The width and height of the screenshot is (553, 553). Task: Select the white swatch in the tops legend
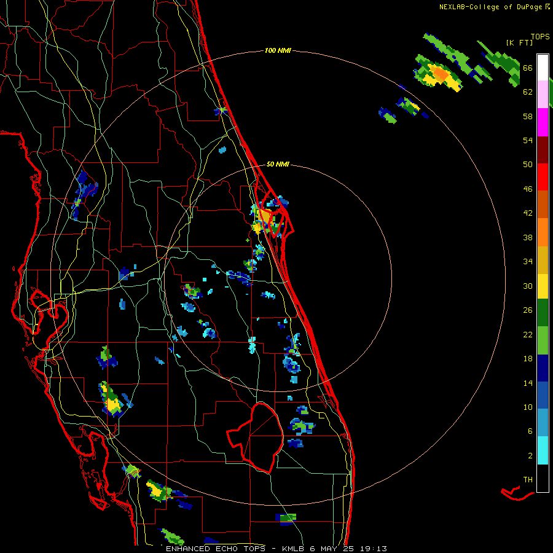click(x=543, y=68)
